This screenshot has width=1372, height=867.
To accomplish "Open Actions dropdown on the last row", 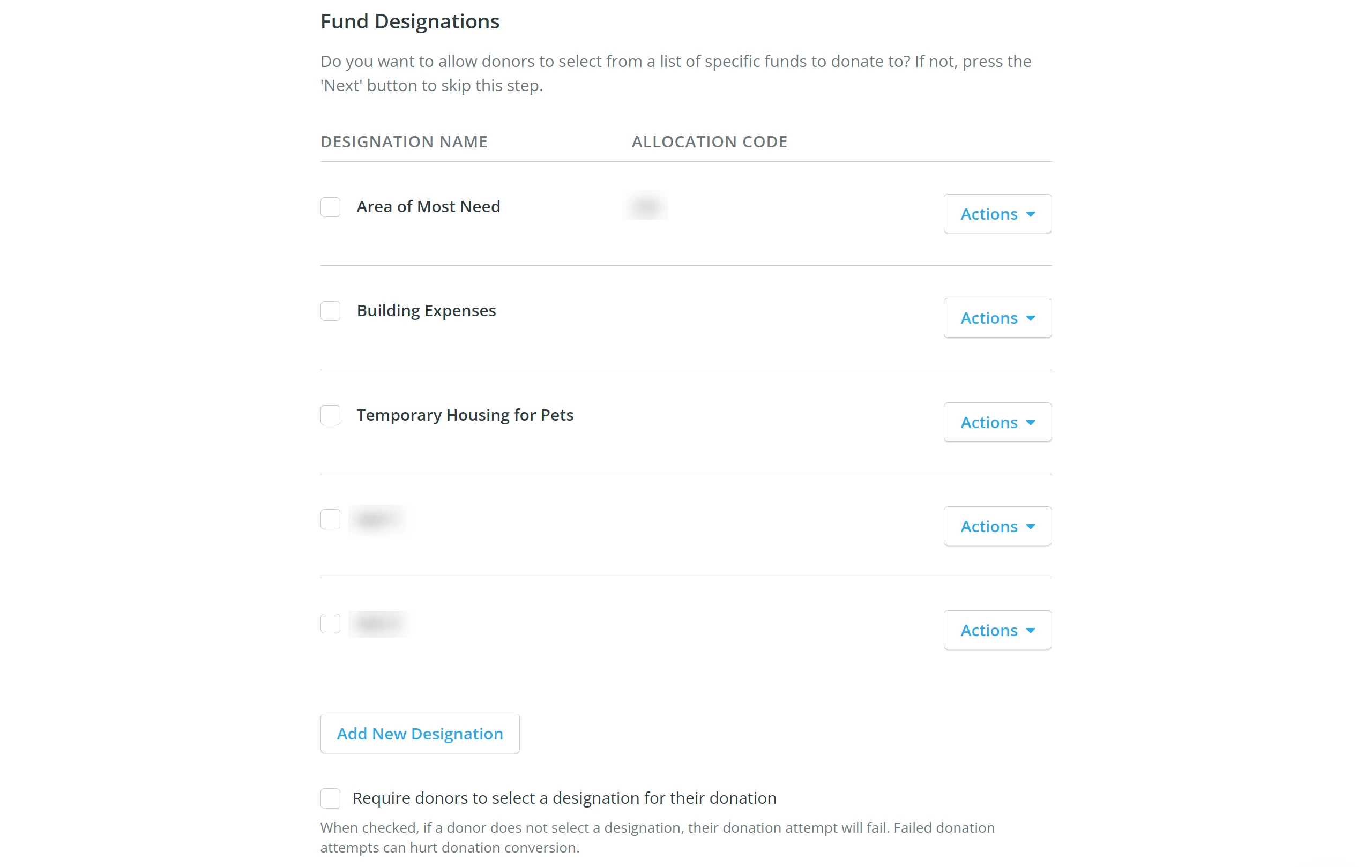I will click(x=996, y=630).
